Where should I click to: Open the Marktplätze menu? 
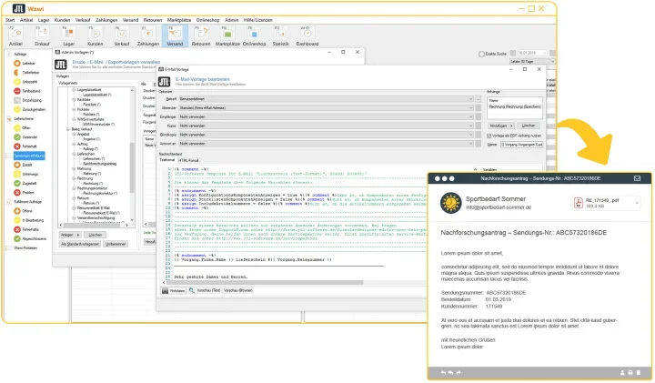click(179, 20)
